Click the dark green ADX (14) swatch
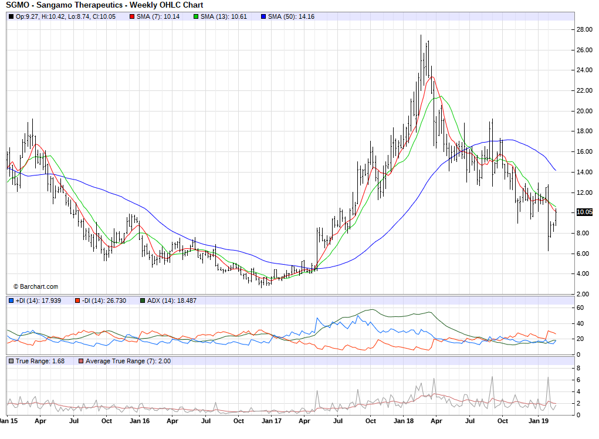Viewport: 599px width, 439px height. (143, 300)
